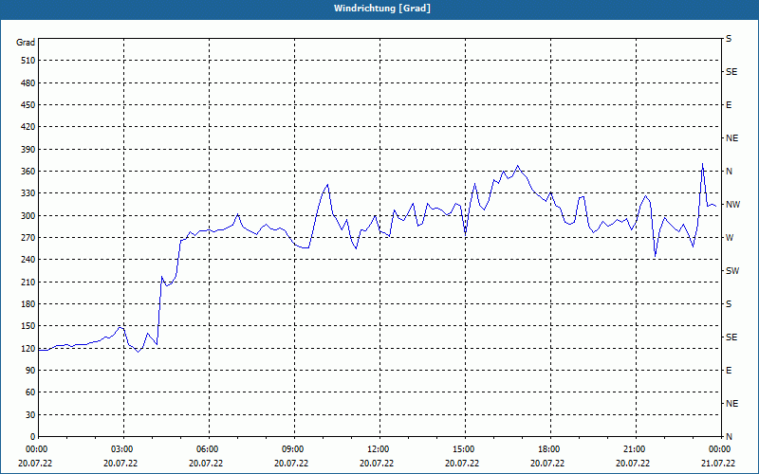
Task: Click the E compass label level with 90
Action: tap(729, 371)
